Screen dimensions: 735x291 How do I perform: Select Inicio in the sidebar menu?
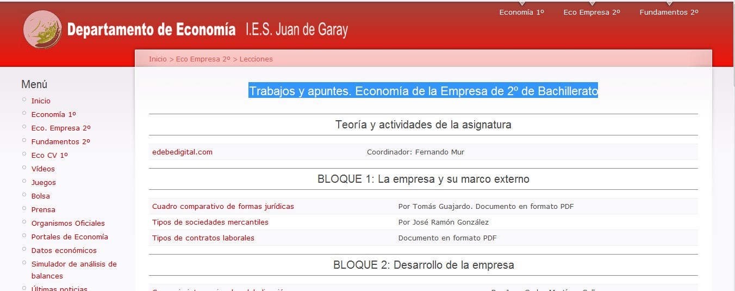pyautogui.click(x=41, y=101)
